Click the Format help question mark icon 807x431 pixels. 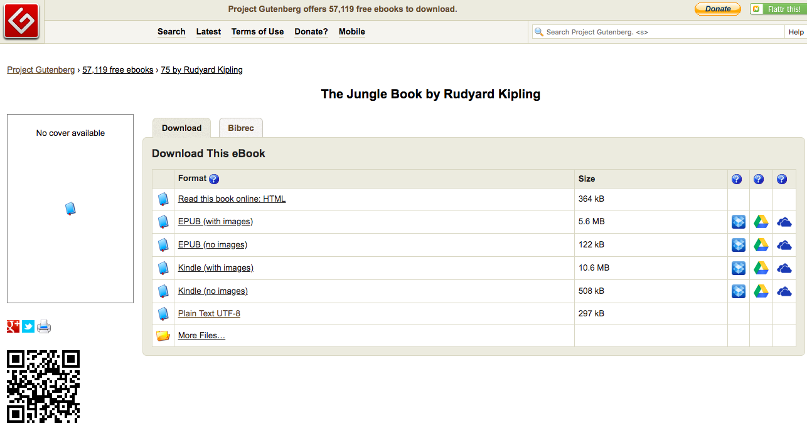tap(214, 179)
